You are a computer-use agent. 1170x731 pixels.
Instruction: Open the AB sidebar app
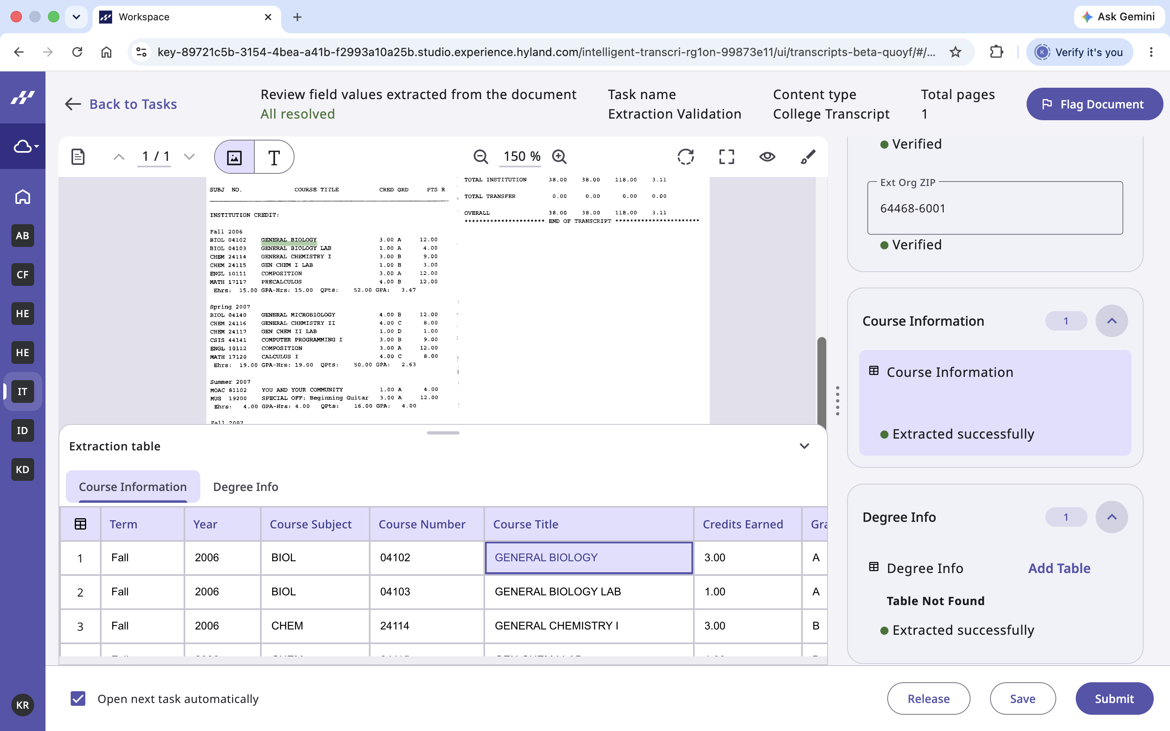23,236
